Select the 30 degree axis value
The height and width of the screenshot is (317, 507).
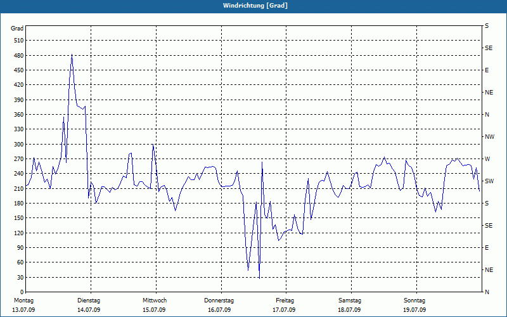coord(20,277)
